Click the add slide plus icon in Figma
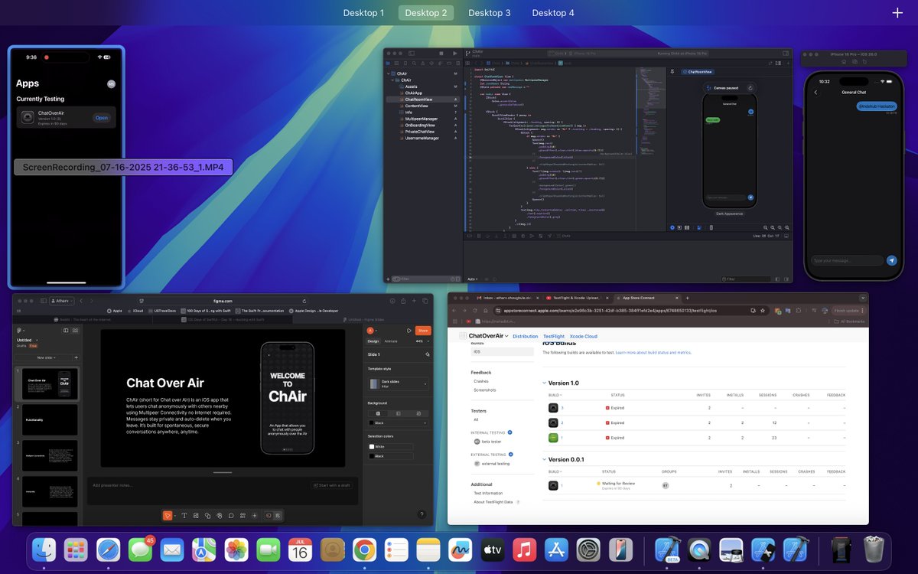This screenshot has width=918, height=574. click(x=76, y=357)
